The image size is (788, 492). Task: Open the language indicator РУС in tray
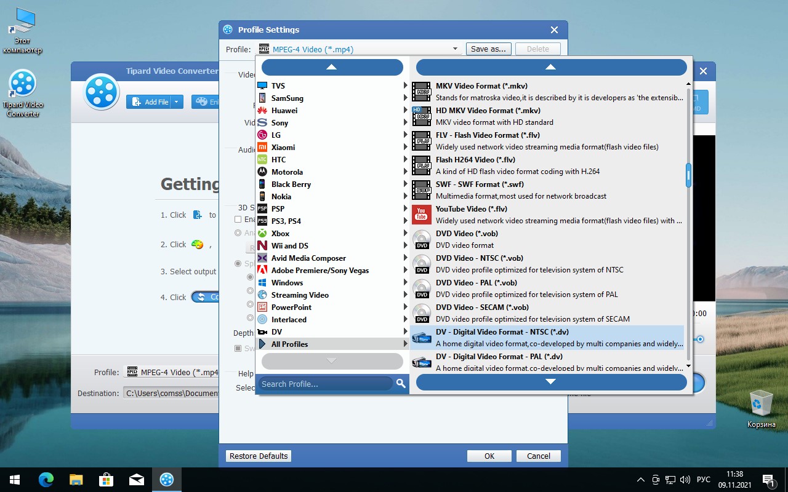tap(703, 480)
